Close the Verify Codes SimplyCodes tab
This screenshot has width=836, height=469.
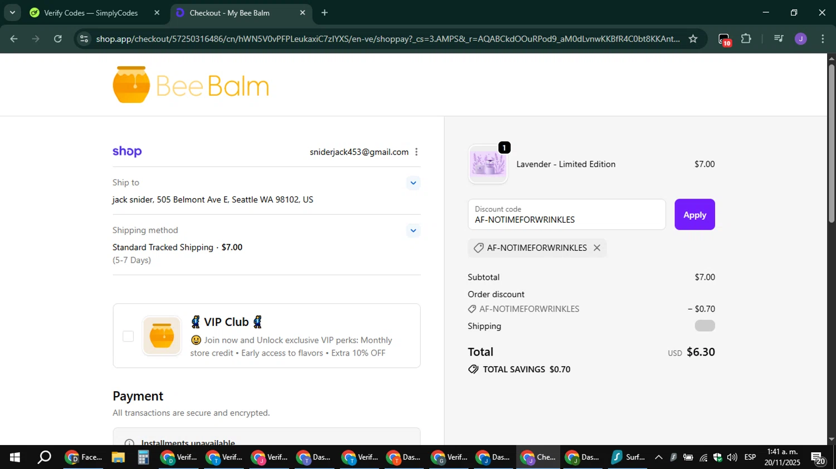[157, 13]
